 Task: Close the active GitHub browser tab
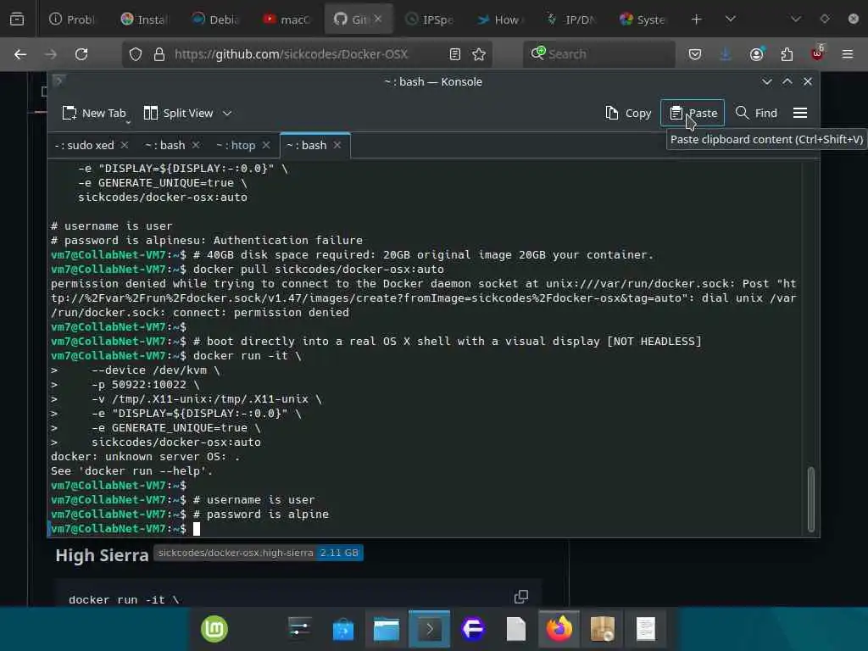tap(378, 19)
